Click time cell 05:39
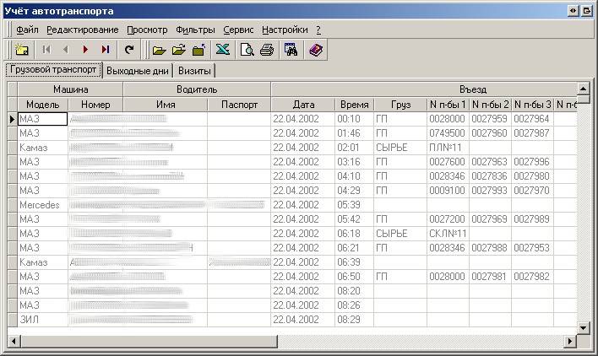598x356 pixels. tap(354, 205)
